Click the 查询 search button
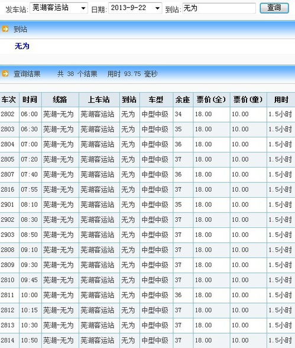 point(274,8)
